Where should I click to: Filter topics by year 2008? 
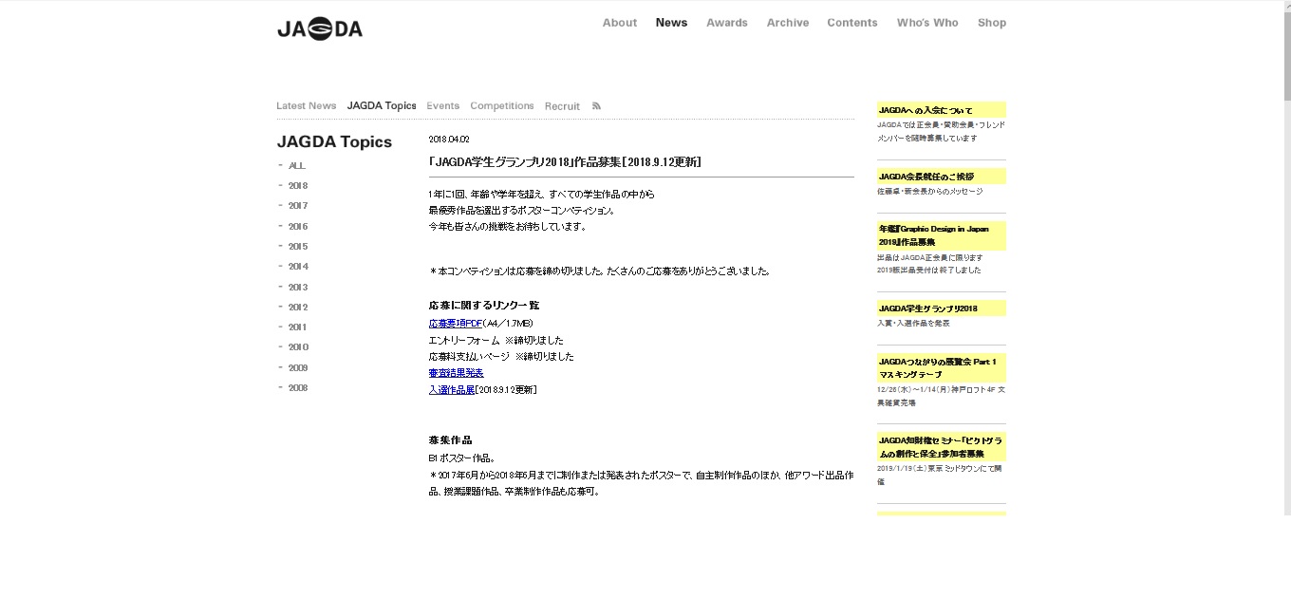[298, 388]
